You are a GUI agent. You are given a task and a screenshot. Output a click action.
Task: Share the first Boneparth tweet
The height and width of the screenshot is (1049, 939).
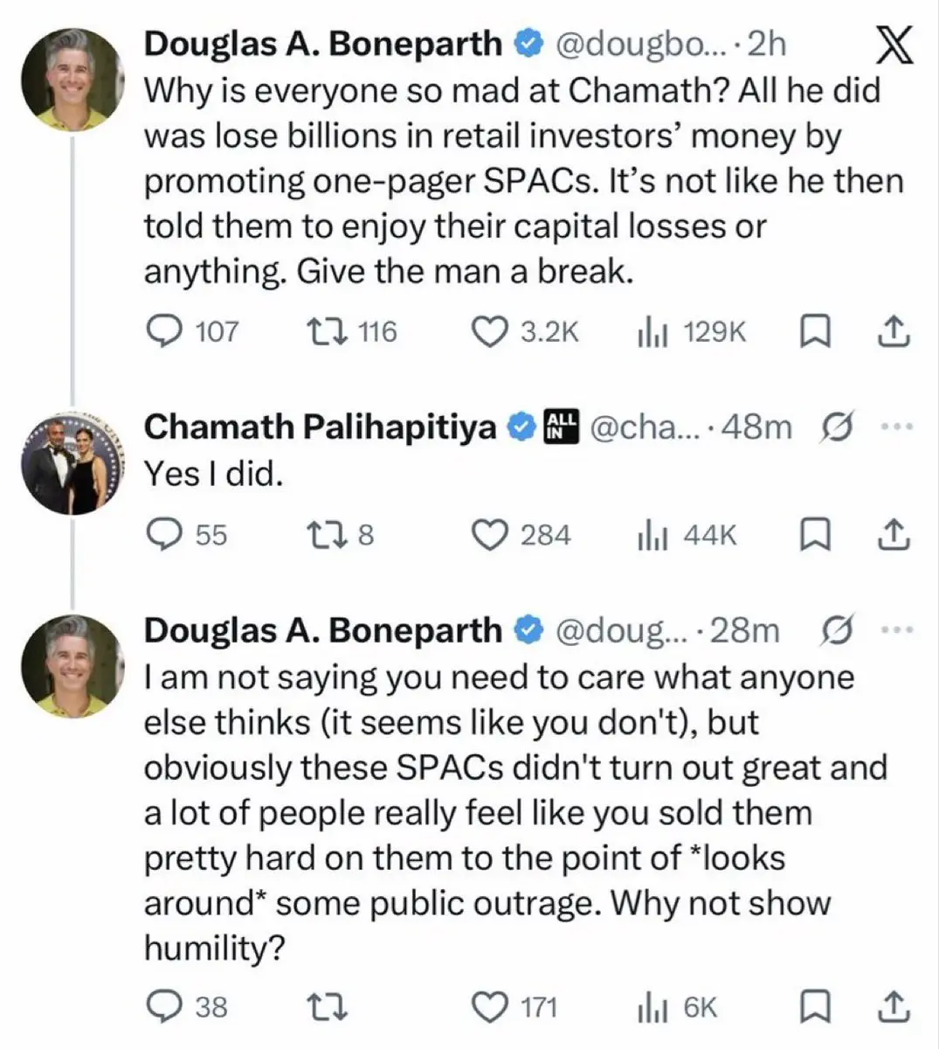coord(894,331)
